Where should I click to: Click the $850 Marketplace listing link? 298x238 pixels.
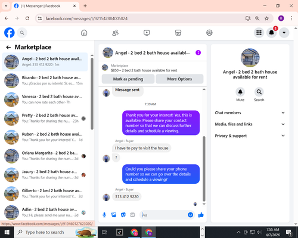[x=144, y=70]
